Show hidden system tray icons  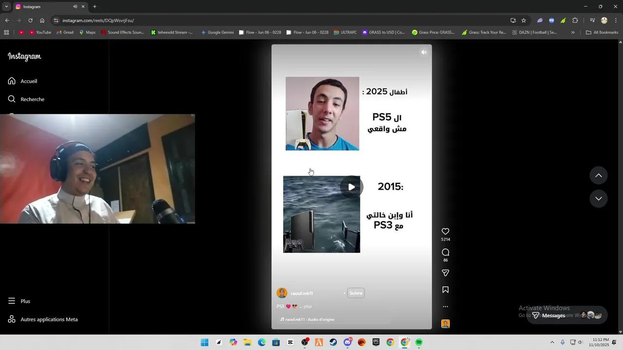click(552, 342)
